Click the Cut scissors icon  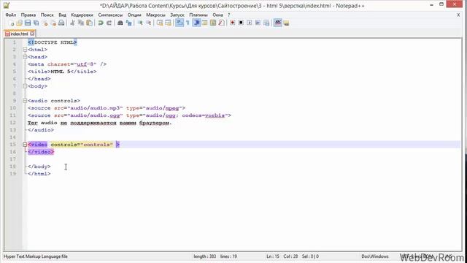(72, 23)
